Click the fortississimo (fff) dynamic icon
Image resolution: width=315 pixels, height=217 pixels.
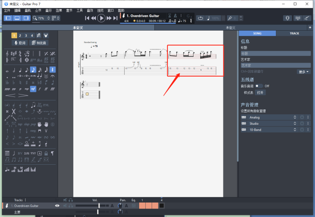(x=53, y=89)
